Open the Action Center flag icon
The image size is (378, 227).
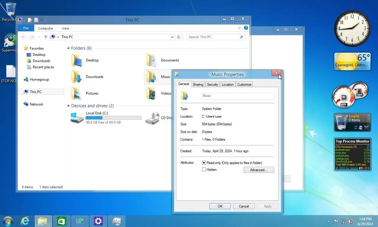336,221
